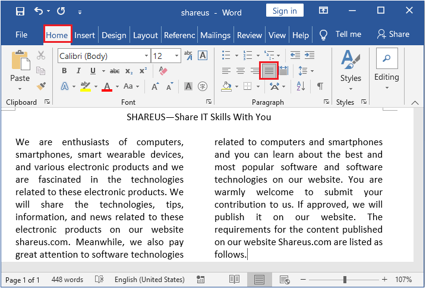This screenshot has width=426, height=288.
Task: Open the File tab
Action: click(21, 35)
